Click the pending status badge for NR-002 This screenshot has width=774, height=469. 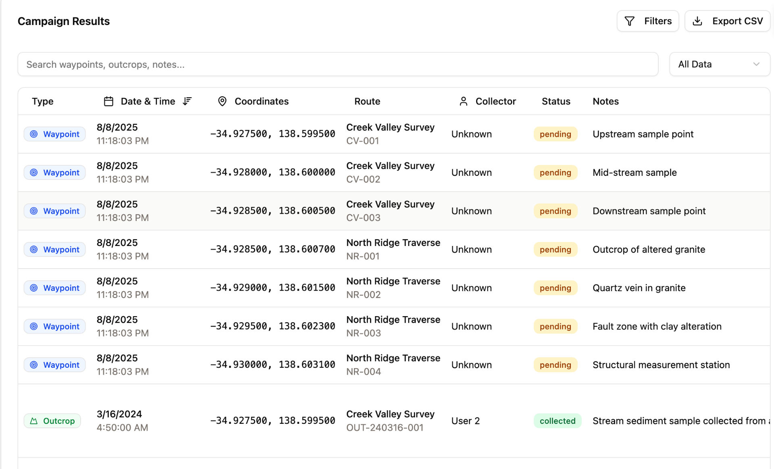[x=556, y=288]
